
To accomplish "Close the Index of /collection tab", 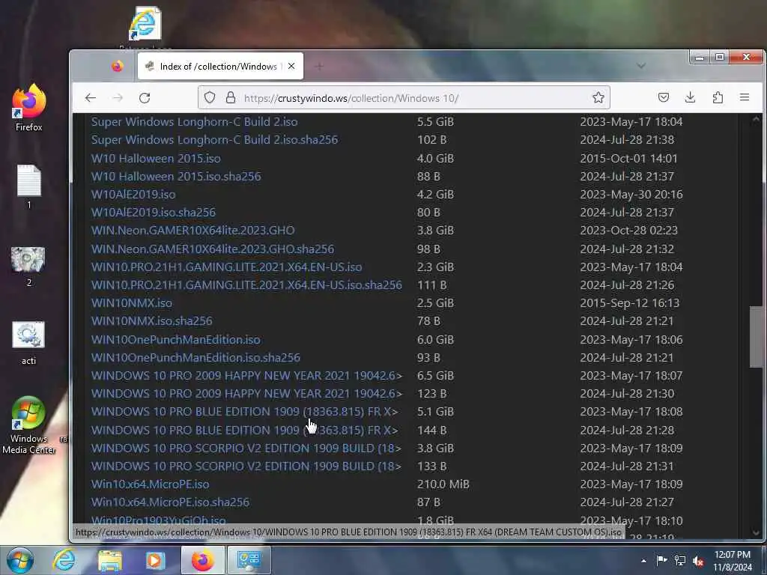I will [x=291, y=66].
